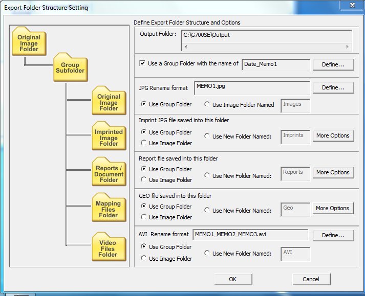Viewport: 365px width, 296px height.
Task: Select Use Image Folder for GEO file
Action: [x=144, y=217]
